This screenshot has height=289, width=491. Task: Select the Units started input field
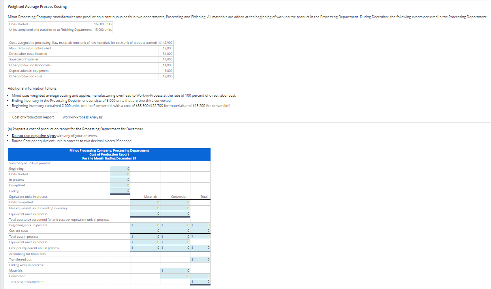click(x=120, y=174)
